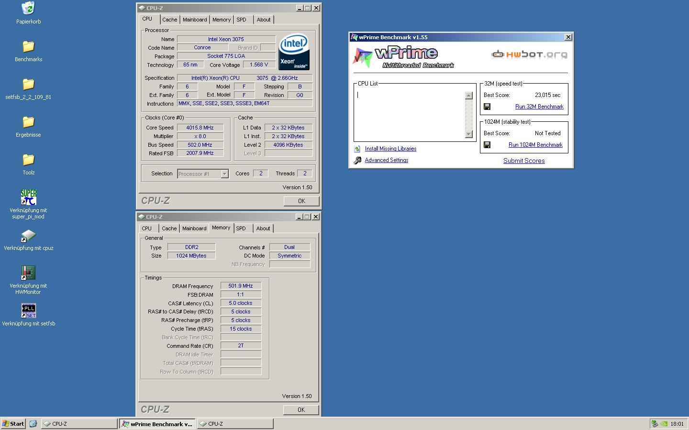This screenshot has width=689, height=430.
Task: Click inside the CPU List text area
Action: tap(410, 115)
